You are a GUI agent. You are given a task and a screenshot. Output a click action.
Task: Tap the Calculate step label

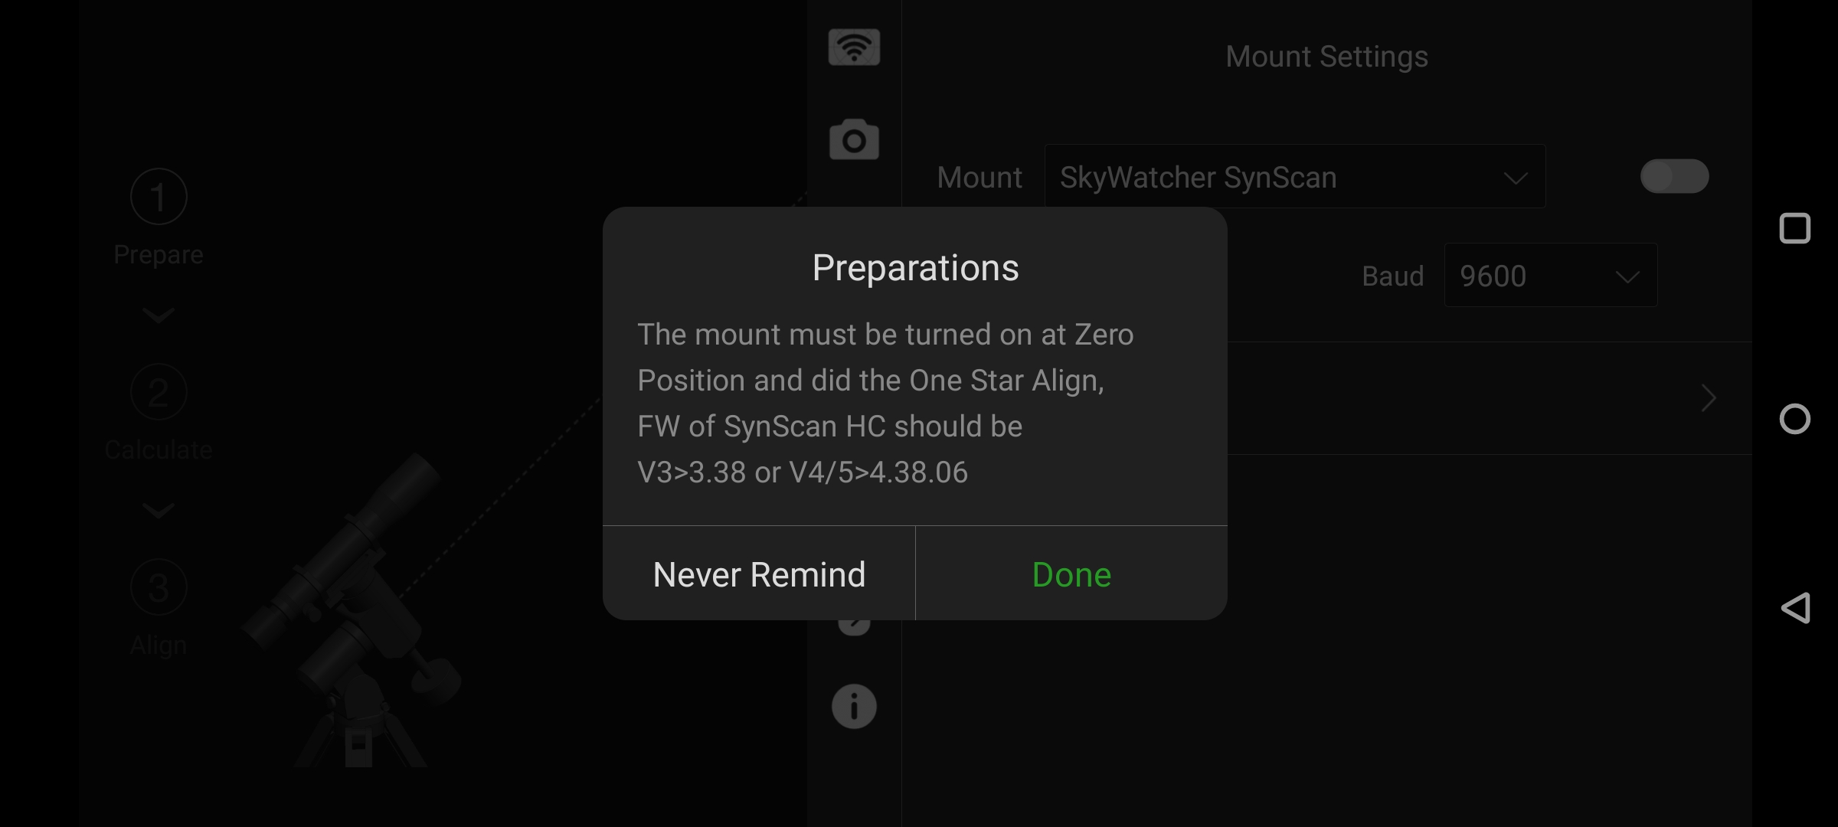tap(159, 449)
